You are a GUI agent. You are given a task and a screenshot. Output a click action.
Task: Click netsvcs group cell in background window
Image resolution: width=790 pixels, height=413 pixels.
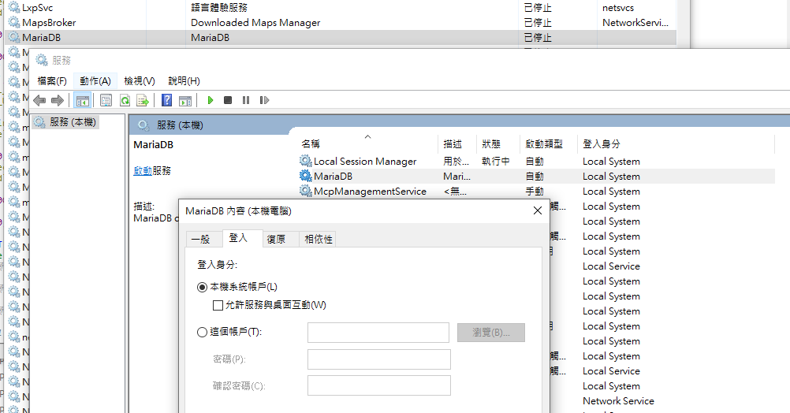pos(618,8)
